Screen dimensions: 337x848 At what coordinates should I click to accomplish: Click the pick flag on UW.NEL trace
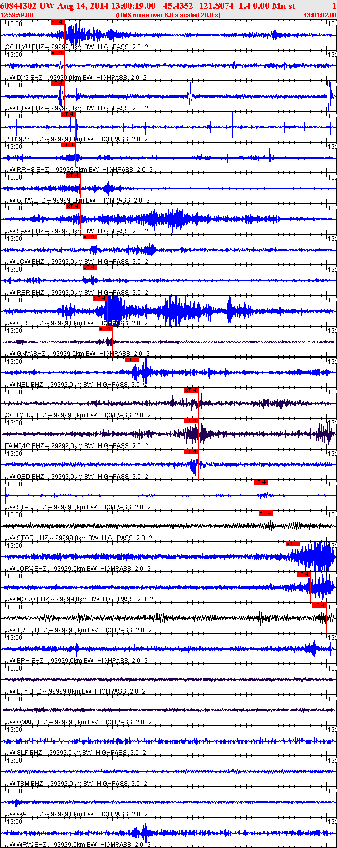click(132, 360)
